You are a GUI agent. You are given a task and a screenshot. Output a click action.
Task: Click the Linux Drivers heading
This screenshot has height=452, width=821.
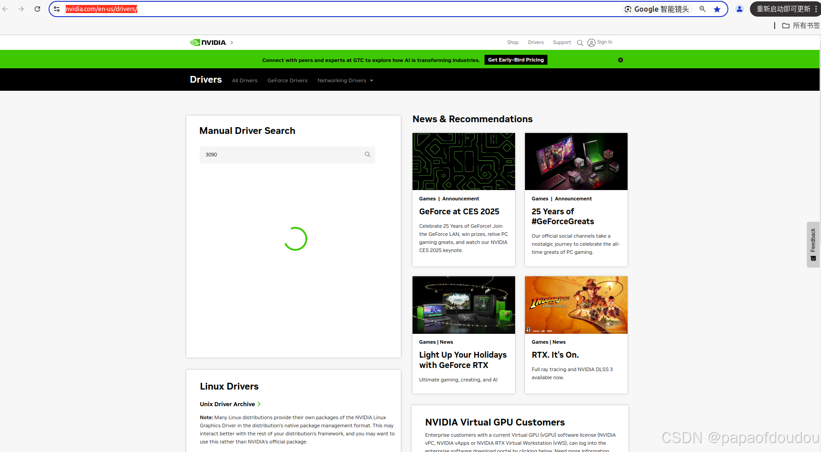click(x=229, y=386)
